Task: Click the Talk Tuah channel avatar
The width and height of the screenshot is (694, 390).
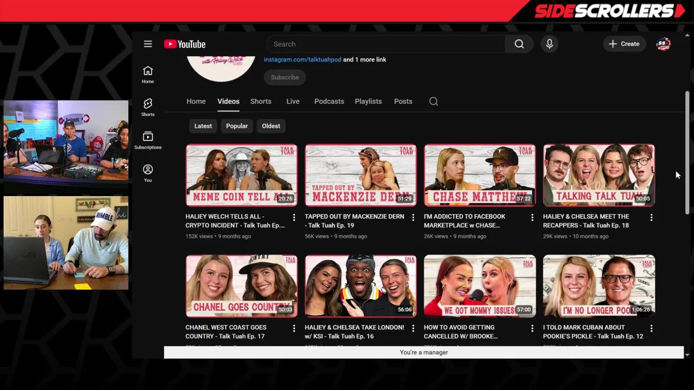Action: tap(221, 68)
